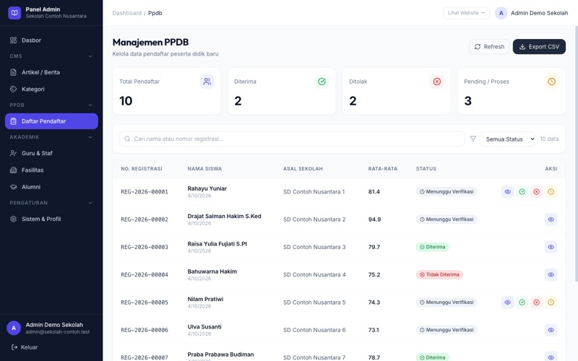Click the name Praba Prabawa Budiman

220,355
